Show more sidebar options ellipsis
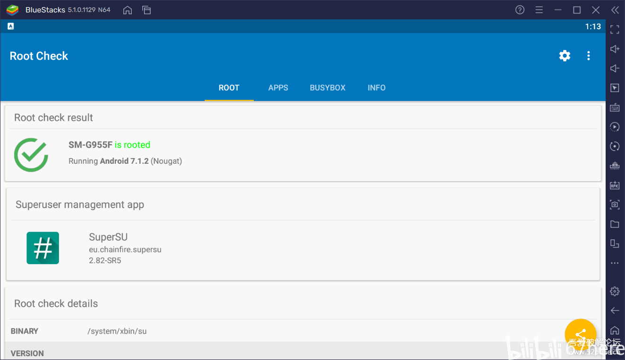The width and height of the screenshot is (625, 360). [x=615, y=263]
